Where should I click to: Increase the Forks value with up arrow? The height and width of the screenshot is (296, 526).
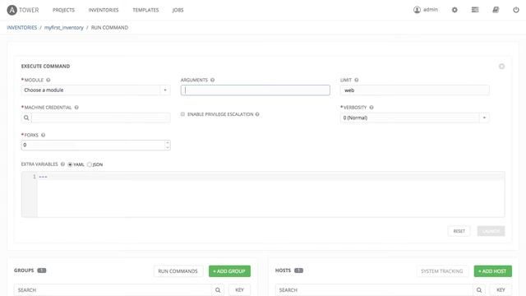click(x=167, y=142)
